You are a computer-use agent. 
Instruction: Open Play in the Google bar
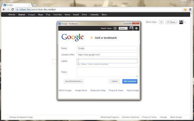click(x=48, y=15)
